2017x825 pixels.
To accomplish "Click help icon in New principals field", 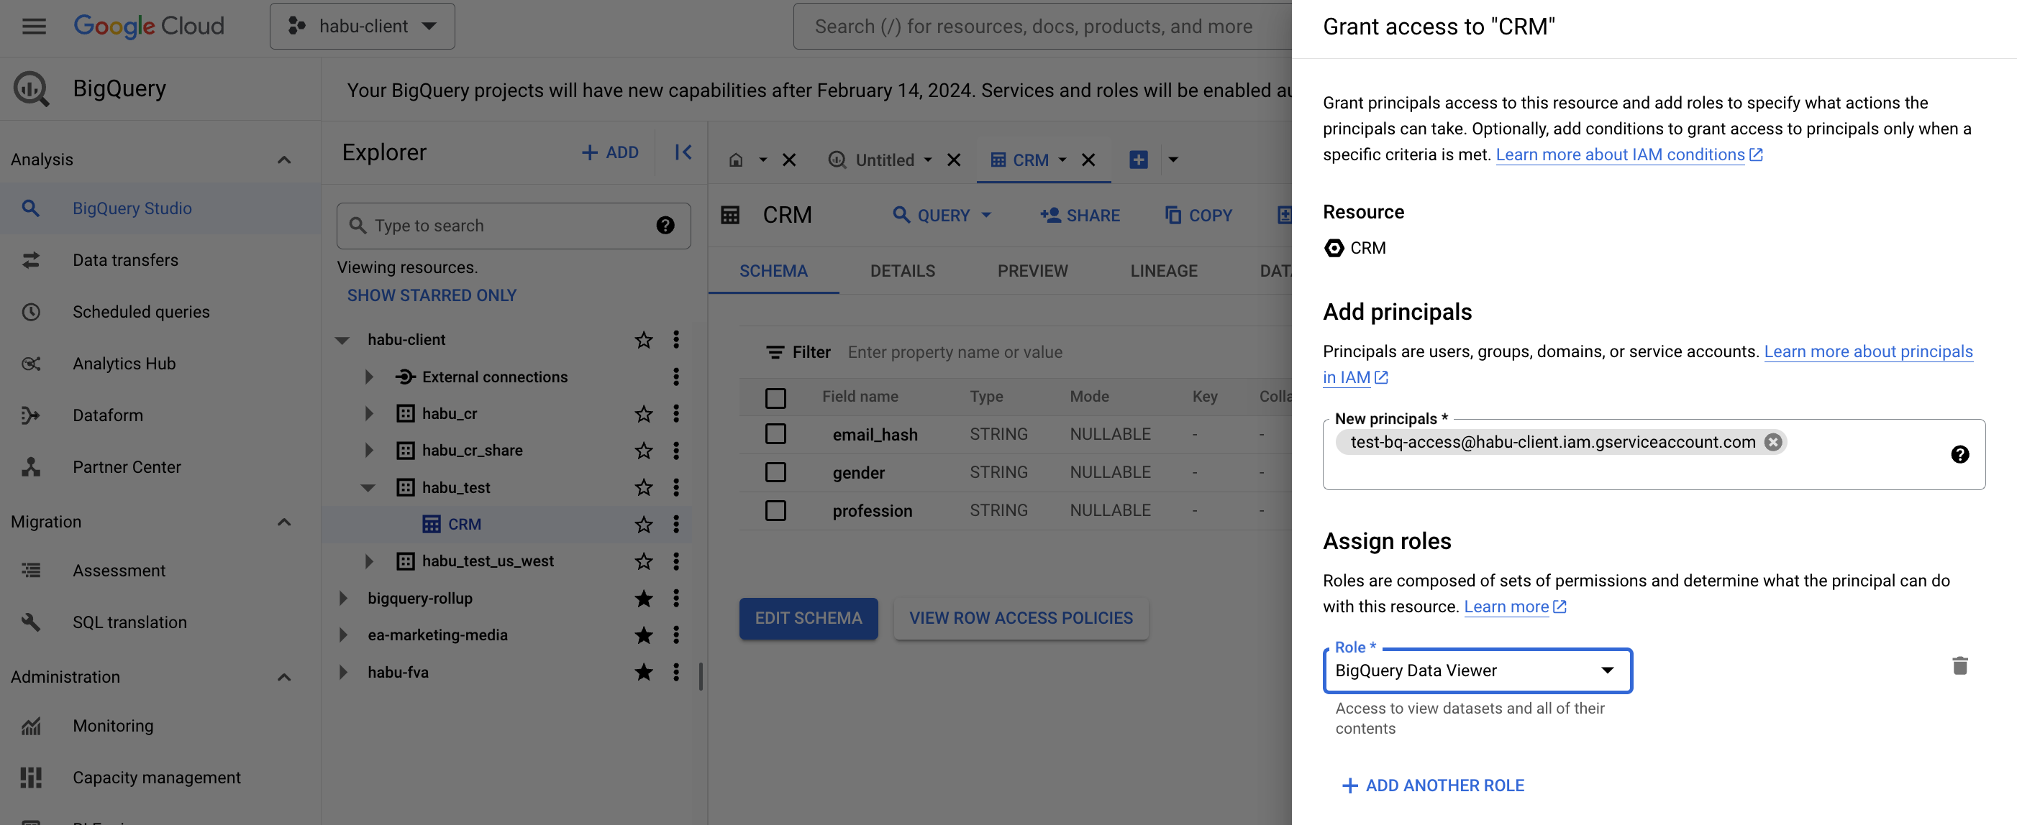I will coord(1959,454).
